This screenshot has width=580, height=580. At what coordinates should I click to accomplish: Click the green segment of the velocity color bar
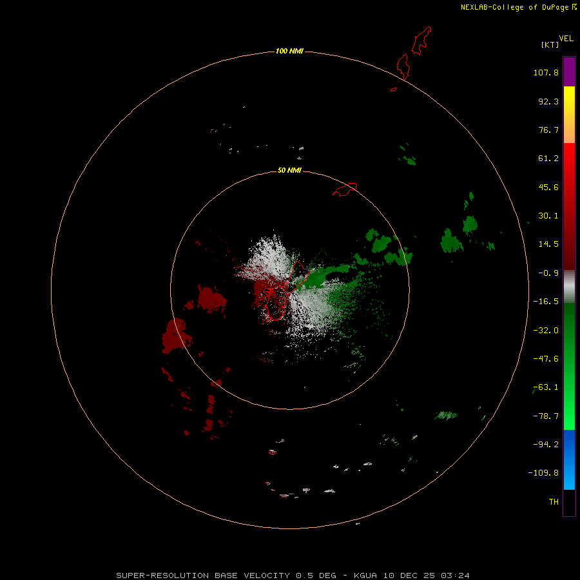coord(569,366)
